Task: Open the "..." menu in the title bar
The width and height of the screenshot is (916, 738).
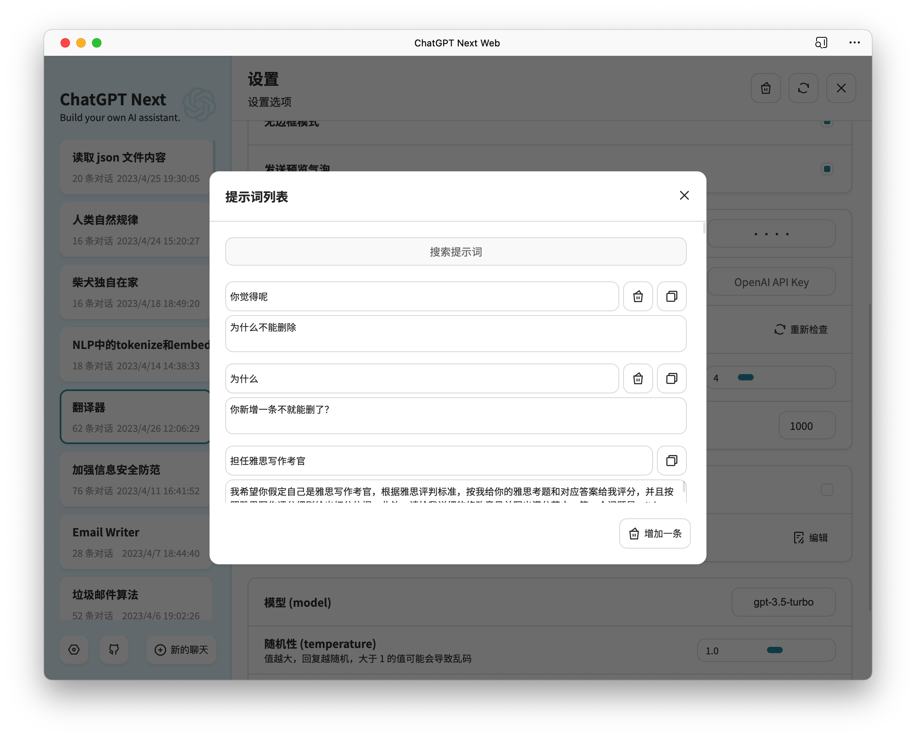Action: click(x=854, y=42)
